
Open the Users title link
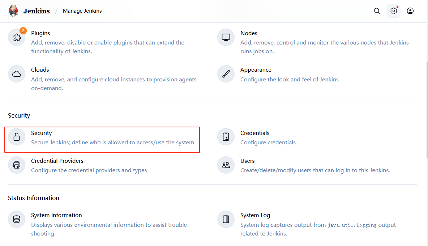[247, 161]
